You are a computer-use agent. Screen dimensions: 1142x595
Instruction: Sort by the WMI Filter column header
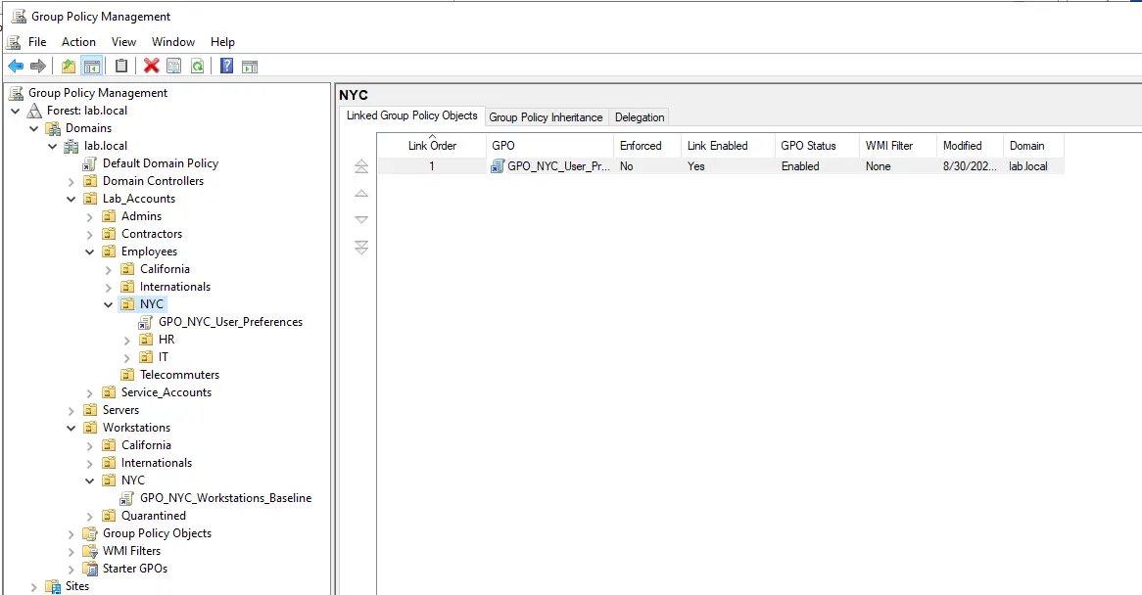(x=898, y=146)
